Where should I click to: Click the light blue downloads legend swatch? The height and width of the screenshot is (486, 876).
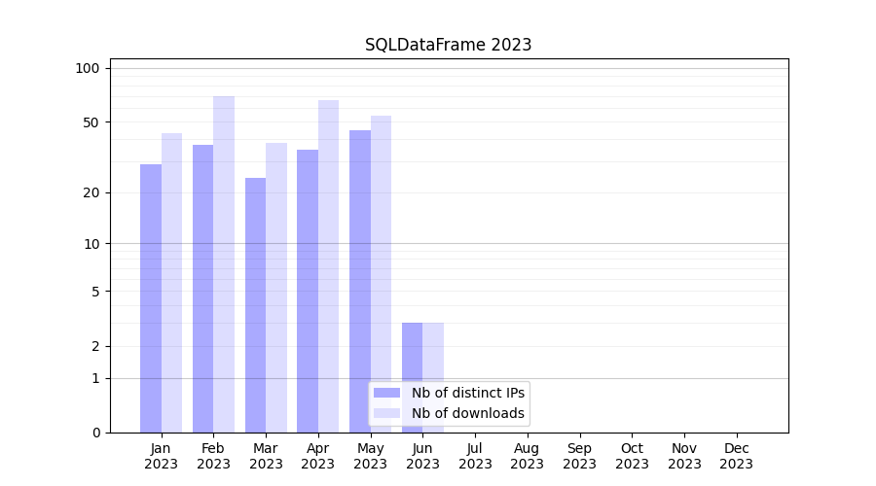click(386, 413)
